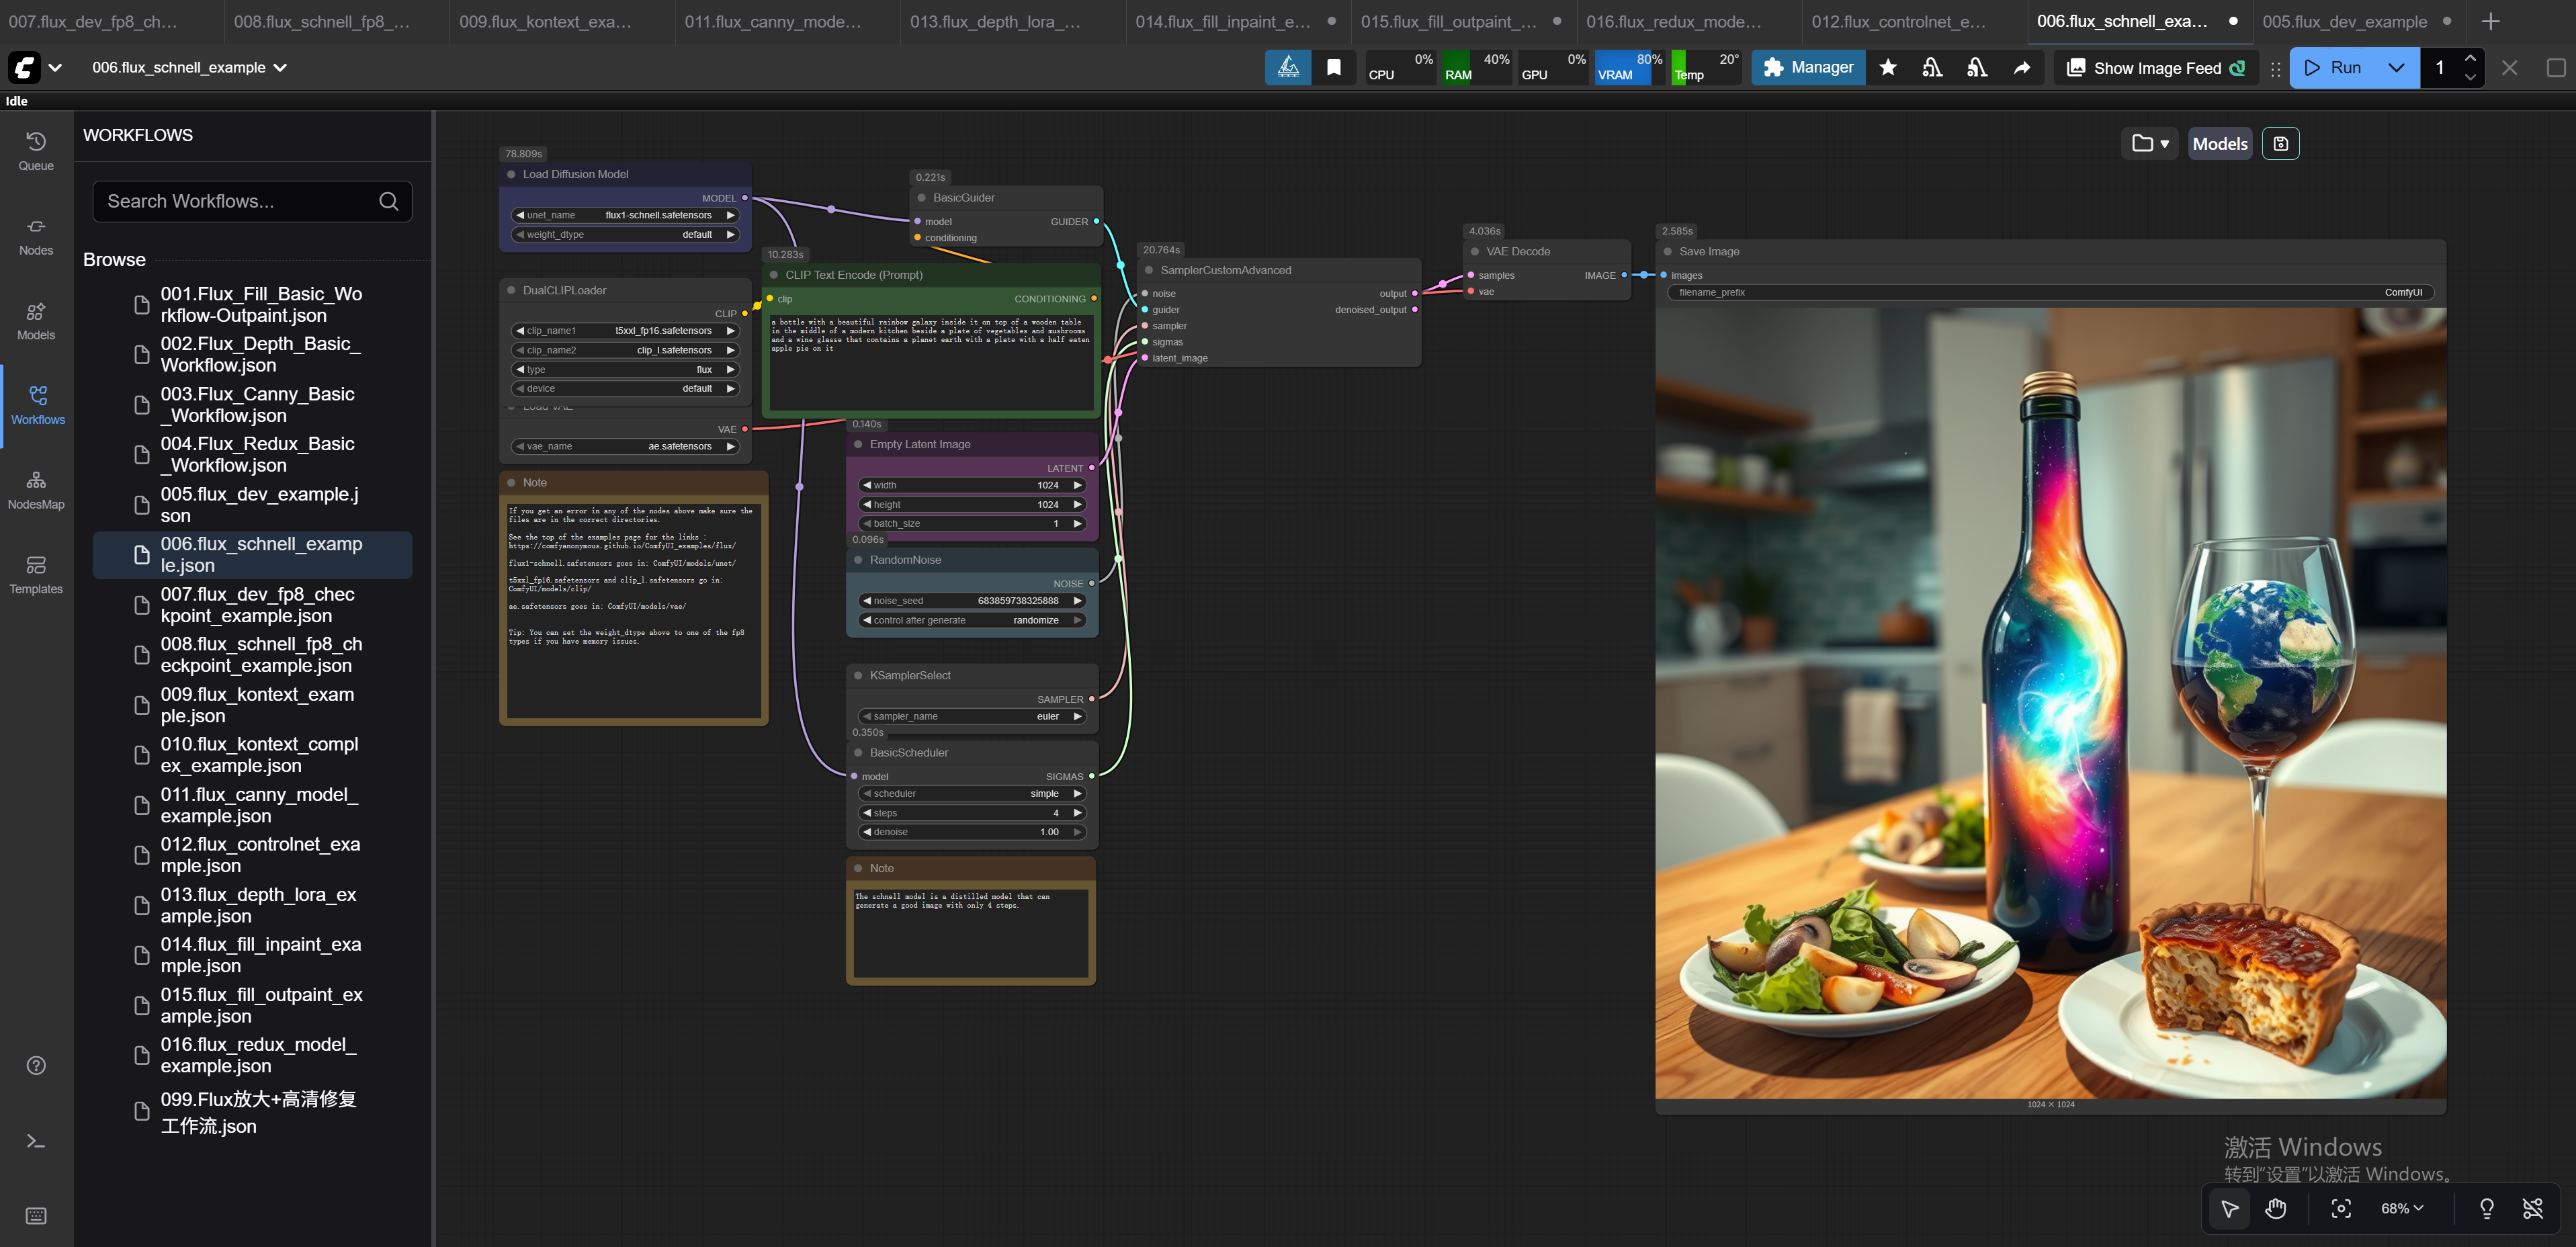Toggle the bookmark icon in top toolbar

click(x=1333, y=68)
